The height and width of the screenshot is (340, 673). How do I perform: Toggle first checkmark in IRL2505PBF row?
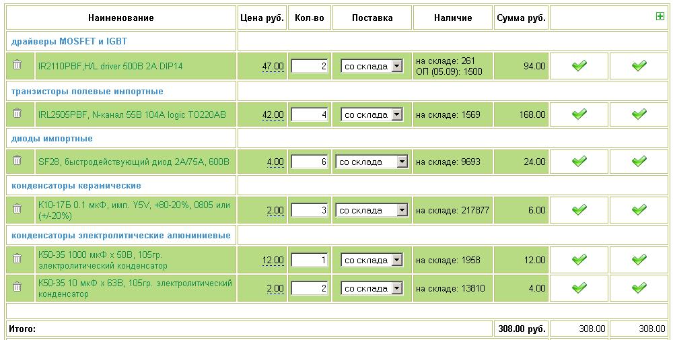click(579, 114)
